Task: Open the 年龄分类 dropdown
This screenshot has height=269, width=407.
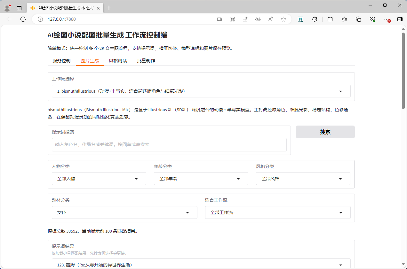Action: click(x=201, y=179)
